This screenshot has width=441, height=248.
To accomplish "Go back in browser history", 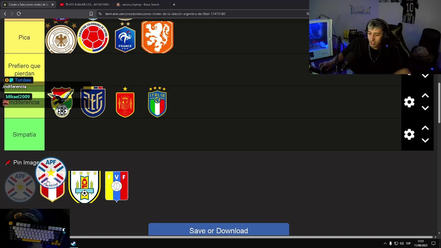I will pos(5,14).
